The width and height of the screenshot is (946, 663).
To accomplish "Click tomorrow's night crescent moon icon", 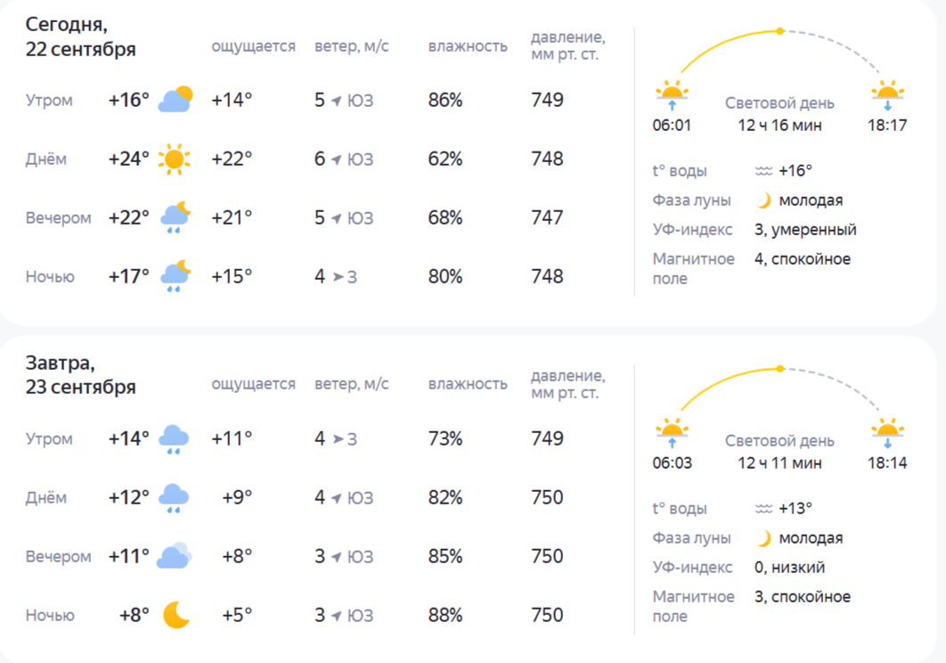I will tap(176, 615).
